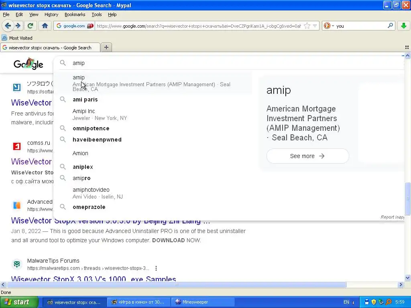Click the See more button
This screenshot has height=308, width=411.
307,156
